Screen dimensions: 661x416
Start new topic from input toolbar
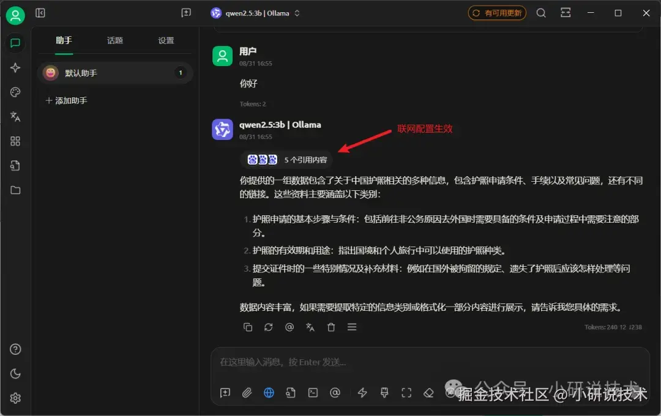coord(225,393)
